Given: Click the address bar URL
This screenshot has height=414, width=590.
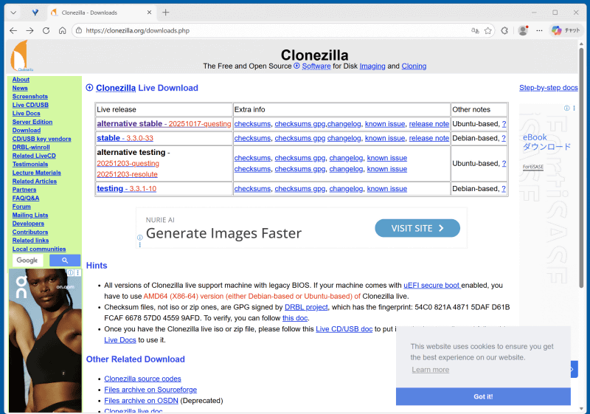Looking at the screenshot, I should click(x=137, y=30).
